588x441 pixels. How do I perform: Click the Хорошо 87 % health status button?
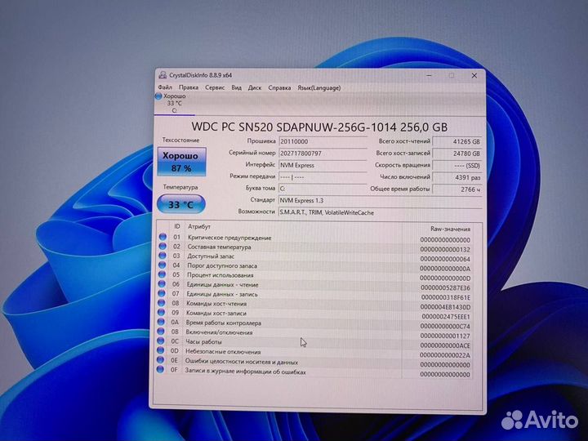(x=181, y=162)
